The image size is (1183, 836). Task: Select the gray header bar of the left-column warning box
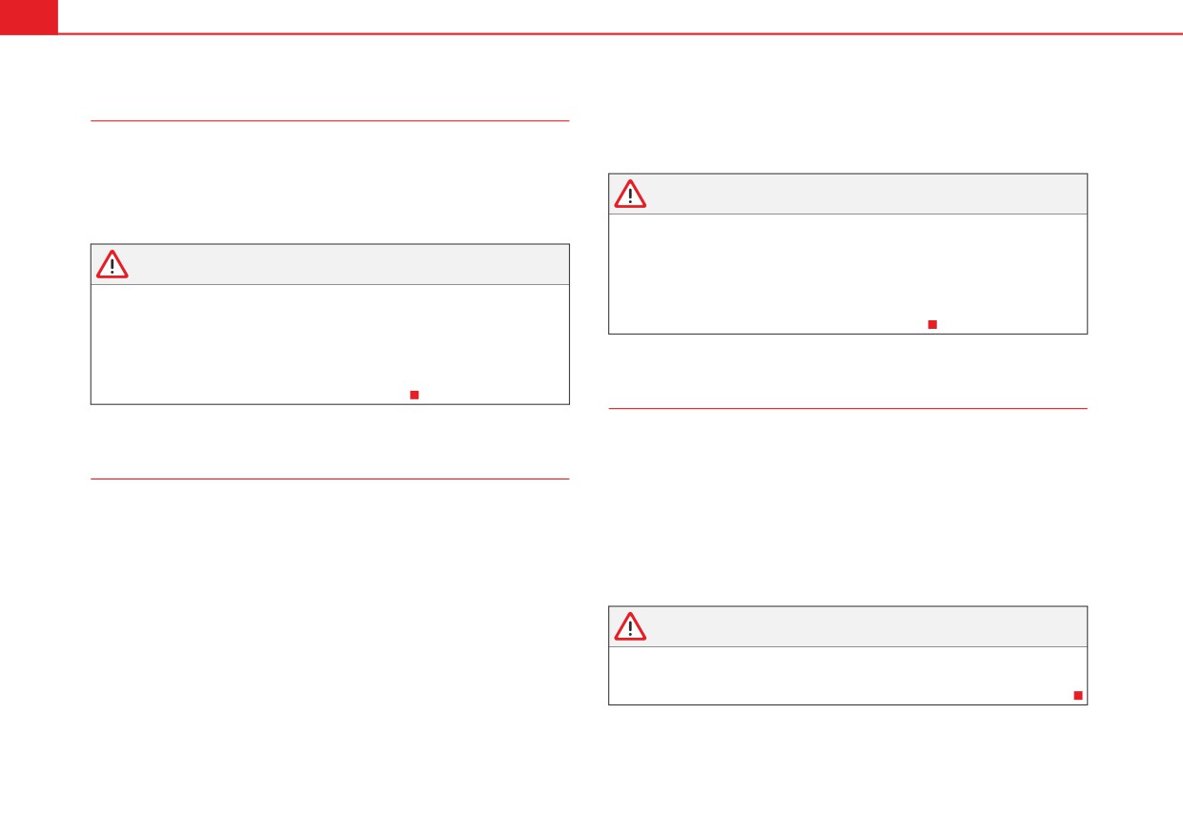330,264
